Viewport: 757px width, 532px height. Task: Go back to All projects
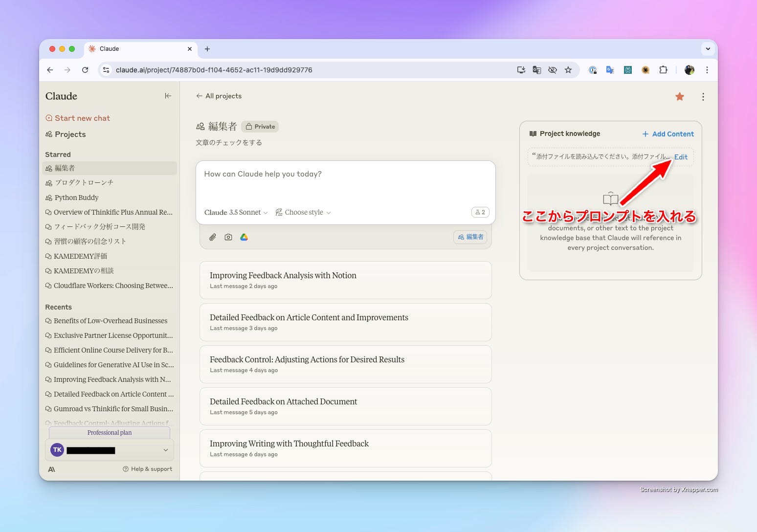tap(219, 96)
